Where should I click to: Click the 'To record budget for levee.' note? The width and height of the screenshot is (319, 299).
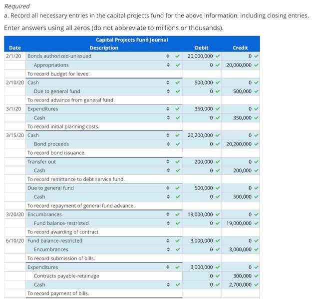58,74
